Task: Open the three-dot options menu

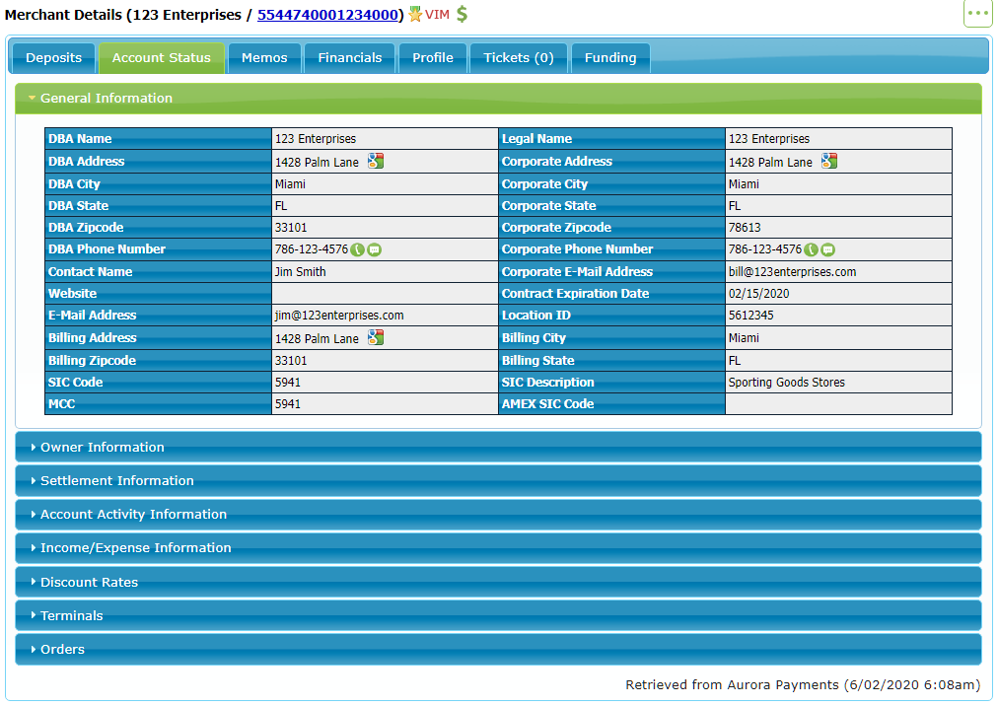Action: pyautogui.click(x=977, y=14)
